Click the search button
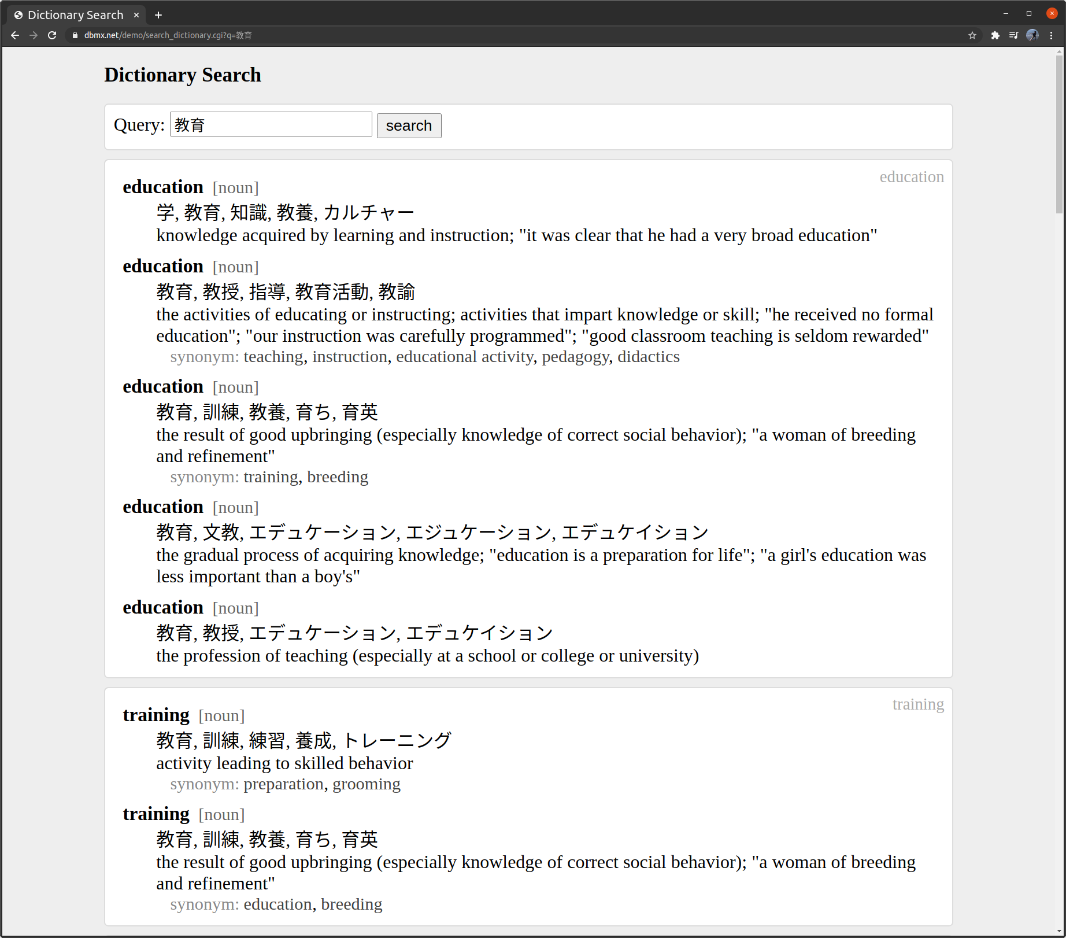Viewport: 1066px width, 938px height. tap(409, 125)
